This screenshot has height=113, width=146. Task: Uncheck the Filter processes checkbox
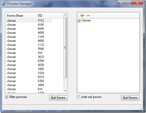tap(7, 97)
